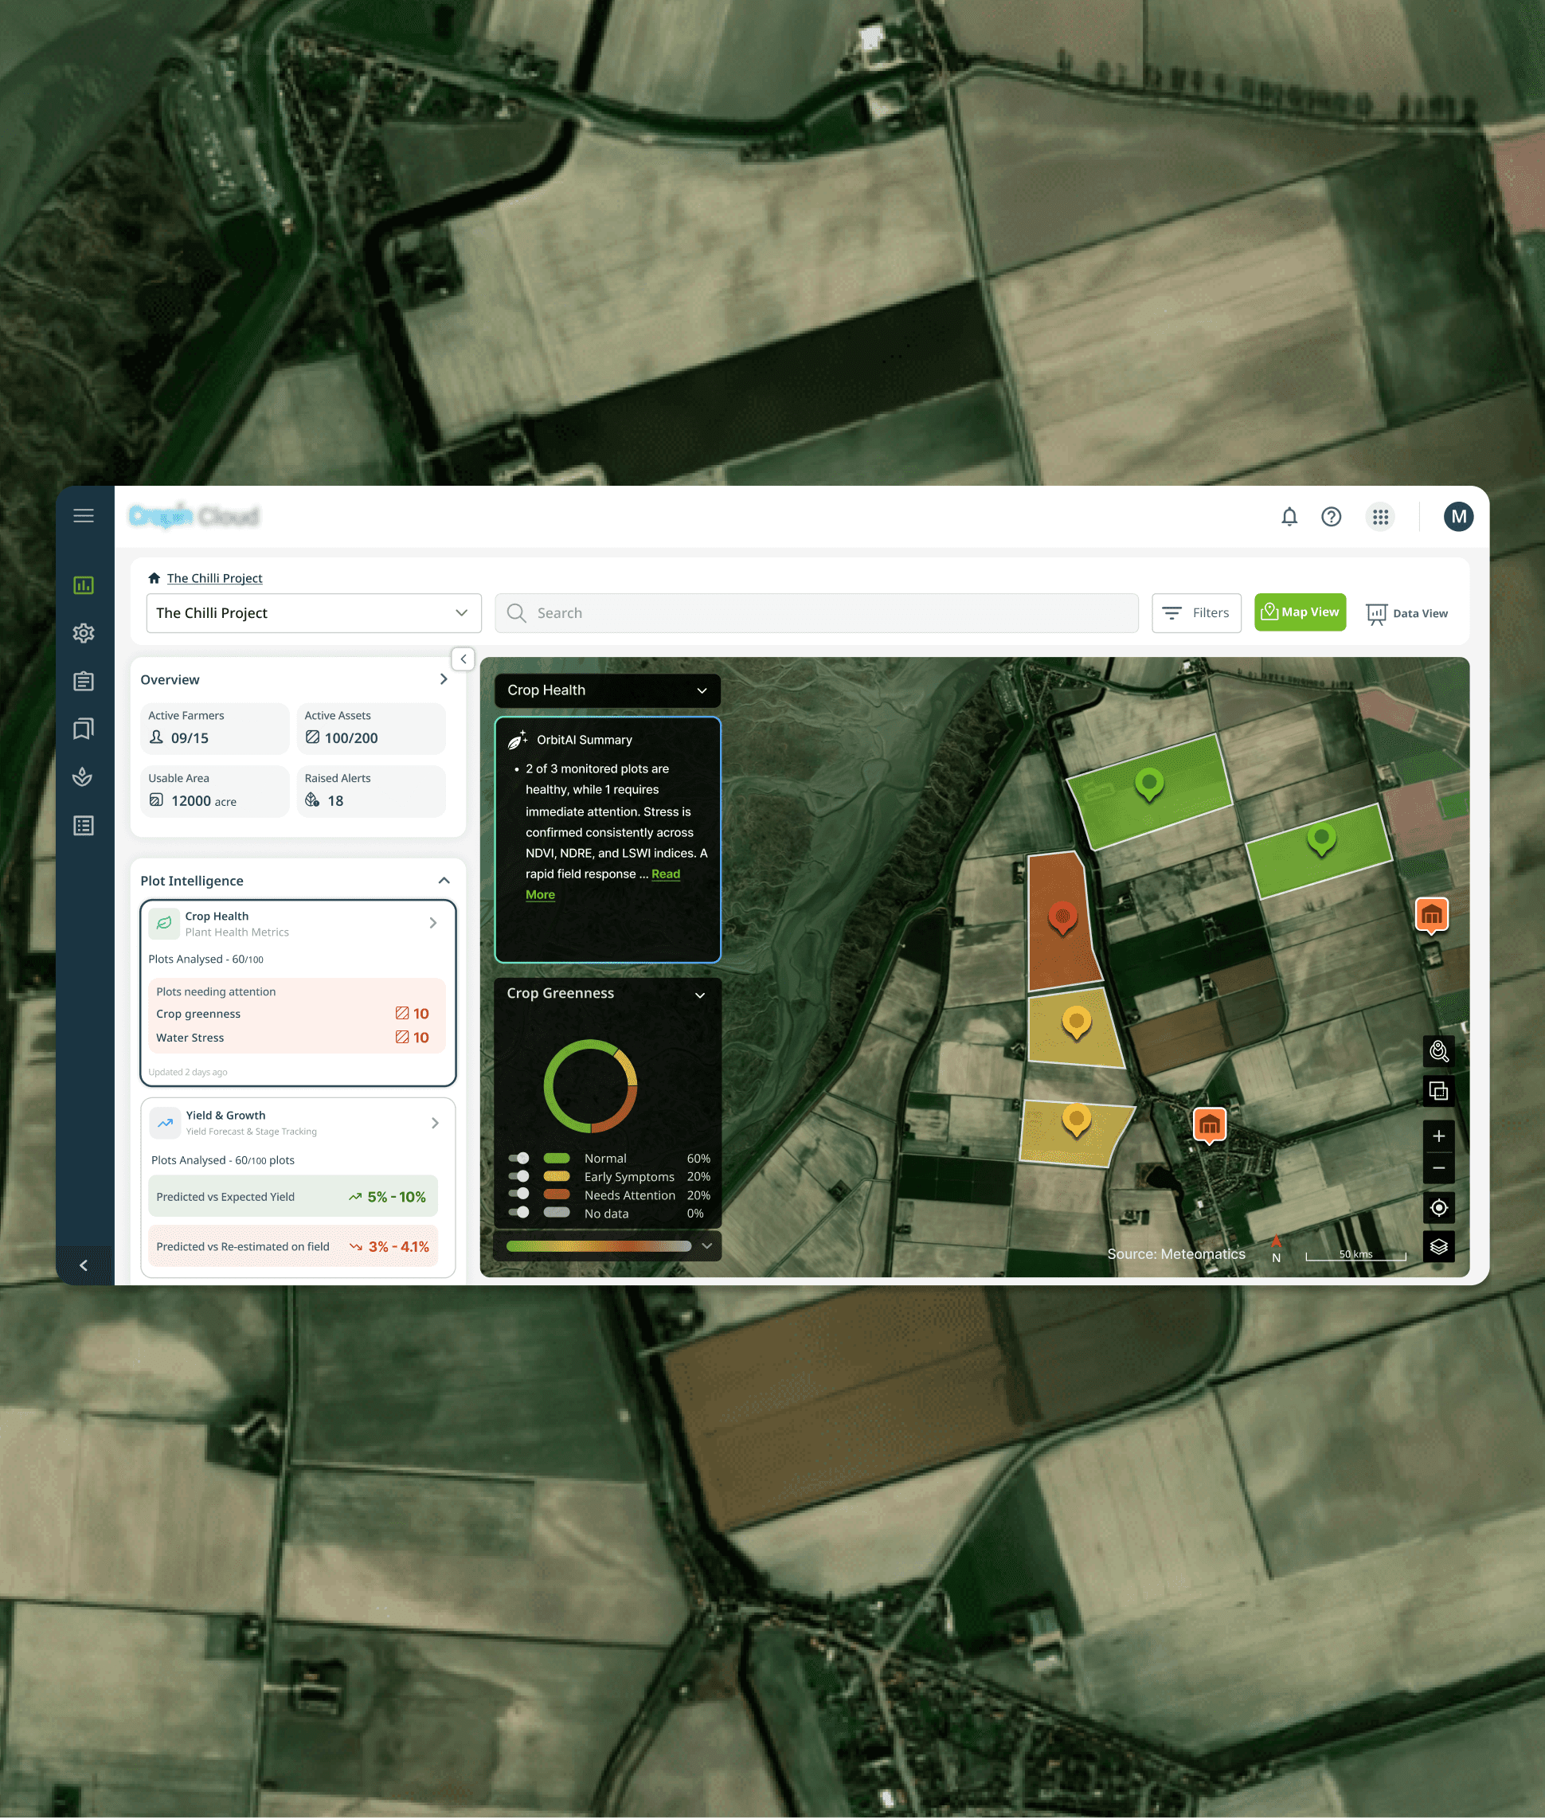The width and height of the screenshot is (1545, 1818).
Task: Click the warehouse marker near right edge
Action: (x=1431, y=916)
